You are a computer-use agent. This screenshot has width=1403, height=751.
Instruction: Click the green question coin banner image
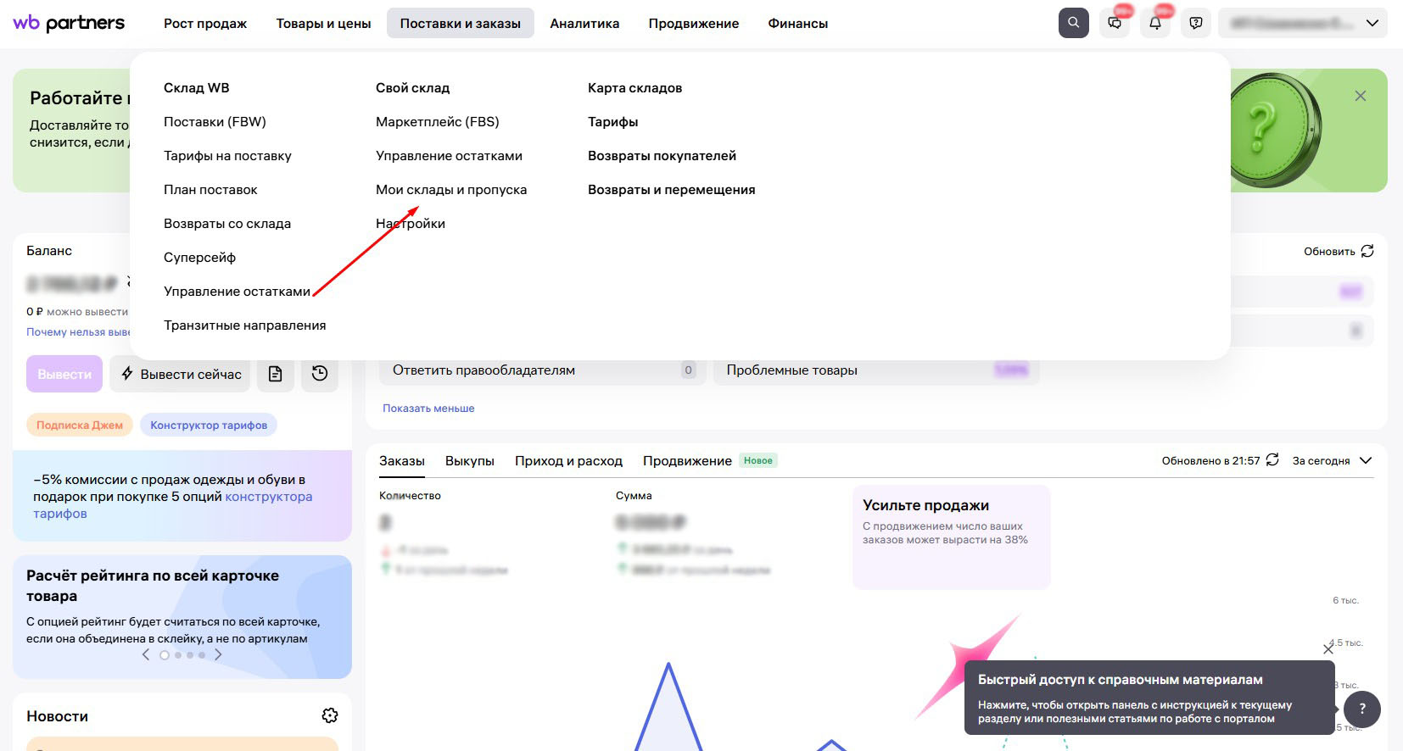pos(1274,130)
